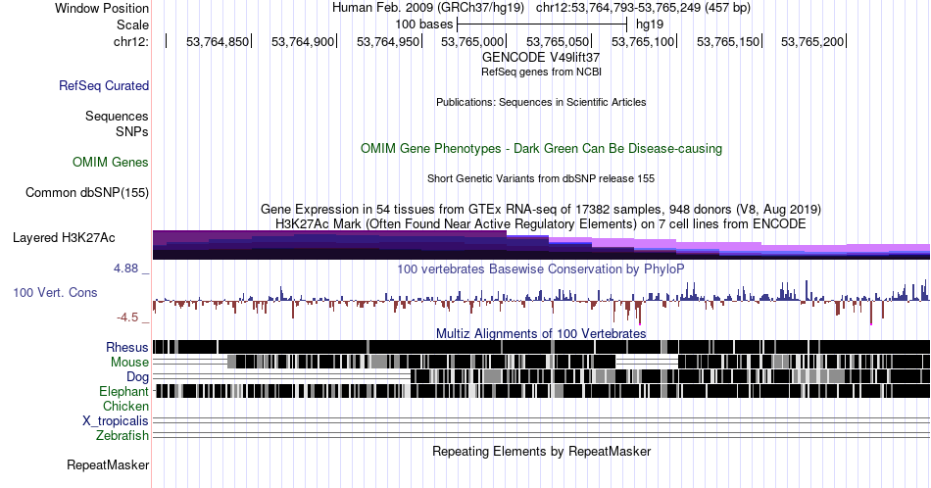This screenshot has width=931, height=488.
Task: Click the GENCODE V49lift37 track title
Action: [x=541, y=57]
